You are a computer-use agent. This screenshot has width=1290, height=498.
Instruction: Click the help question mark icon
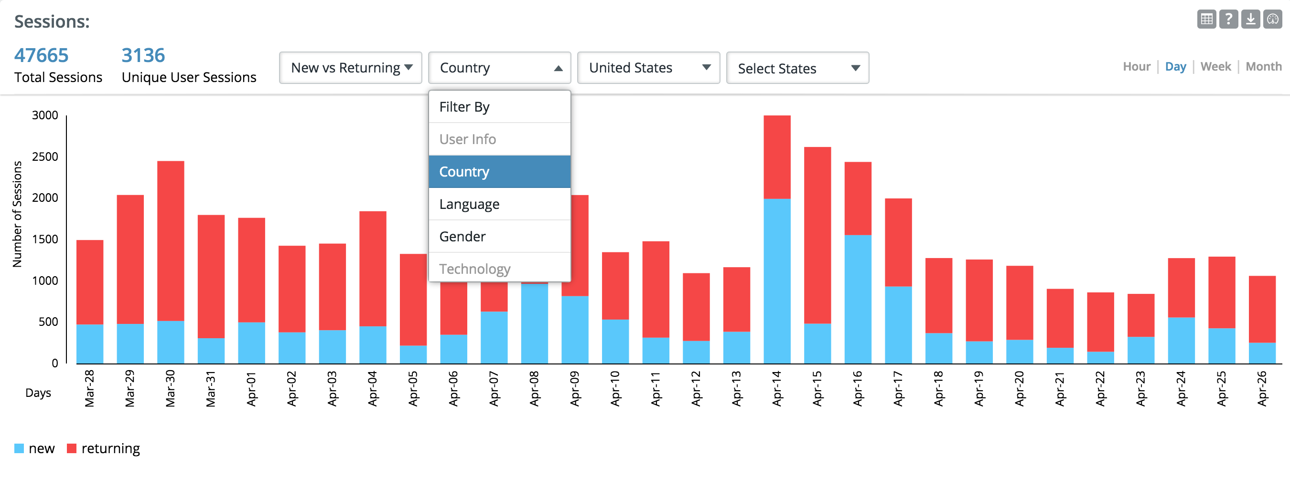[x=1228, y=19]
